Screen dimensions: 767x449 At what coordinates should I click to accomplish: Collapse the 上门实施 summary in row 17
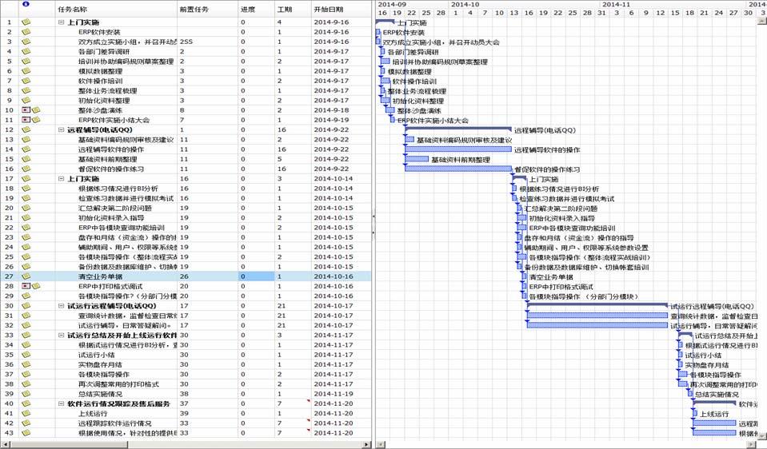(x=61, y=178)
